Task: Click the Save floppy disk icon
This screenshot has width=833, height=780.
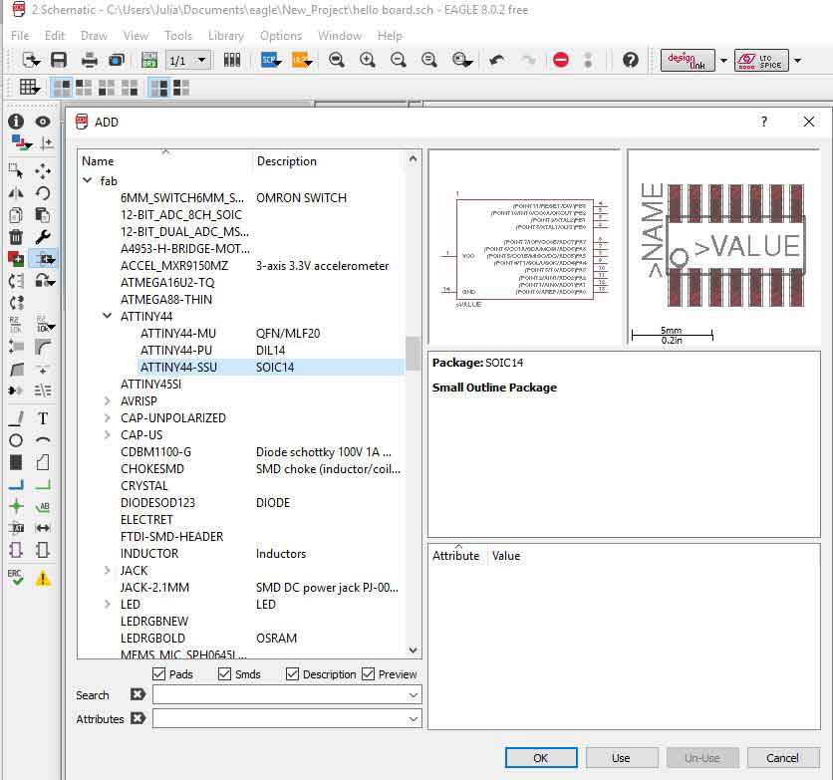Action: tap(59, 60)
